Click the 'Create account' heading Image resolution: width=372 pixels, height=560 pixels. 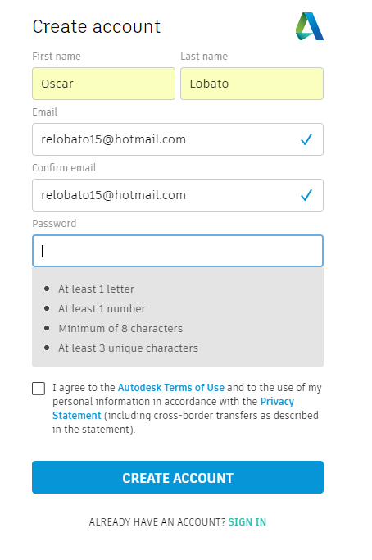(97, 27)
